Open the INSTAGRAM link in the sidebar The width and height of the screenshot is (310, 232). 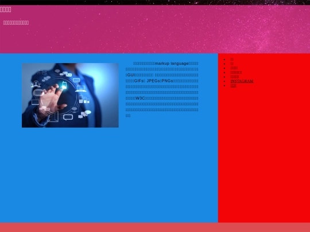242,81
